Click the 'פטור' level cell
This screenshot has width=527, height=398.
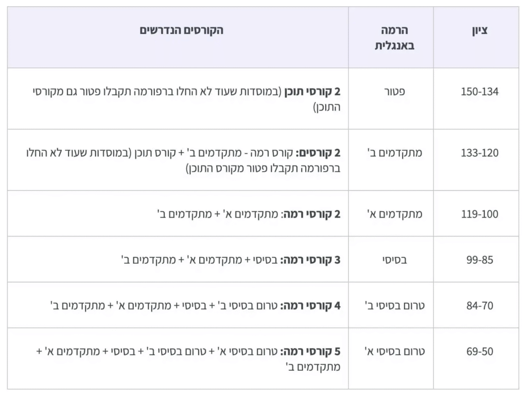(395, 92)
